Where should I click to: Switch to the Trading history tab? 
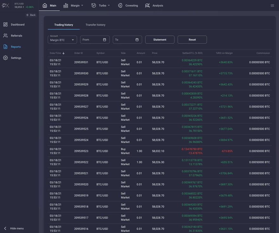(63, 25)
